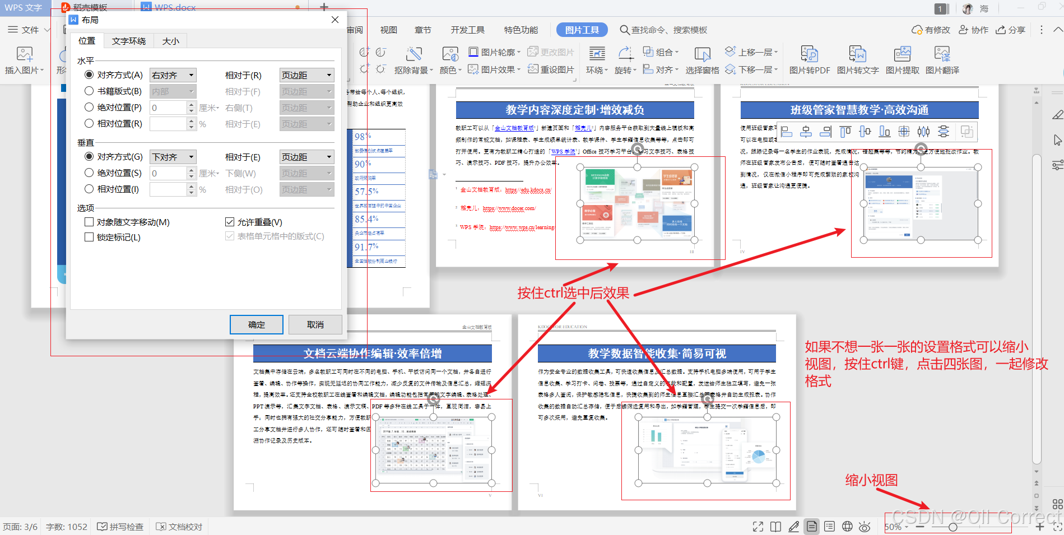This screenshot has width=1064, height=535.
Task: Open the 图片效果 picture effects tool
Action: (494, 69)
